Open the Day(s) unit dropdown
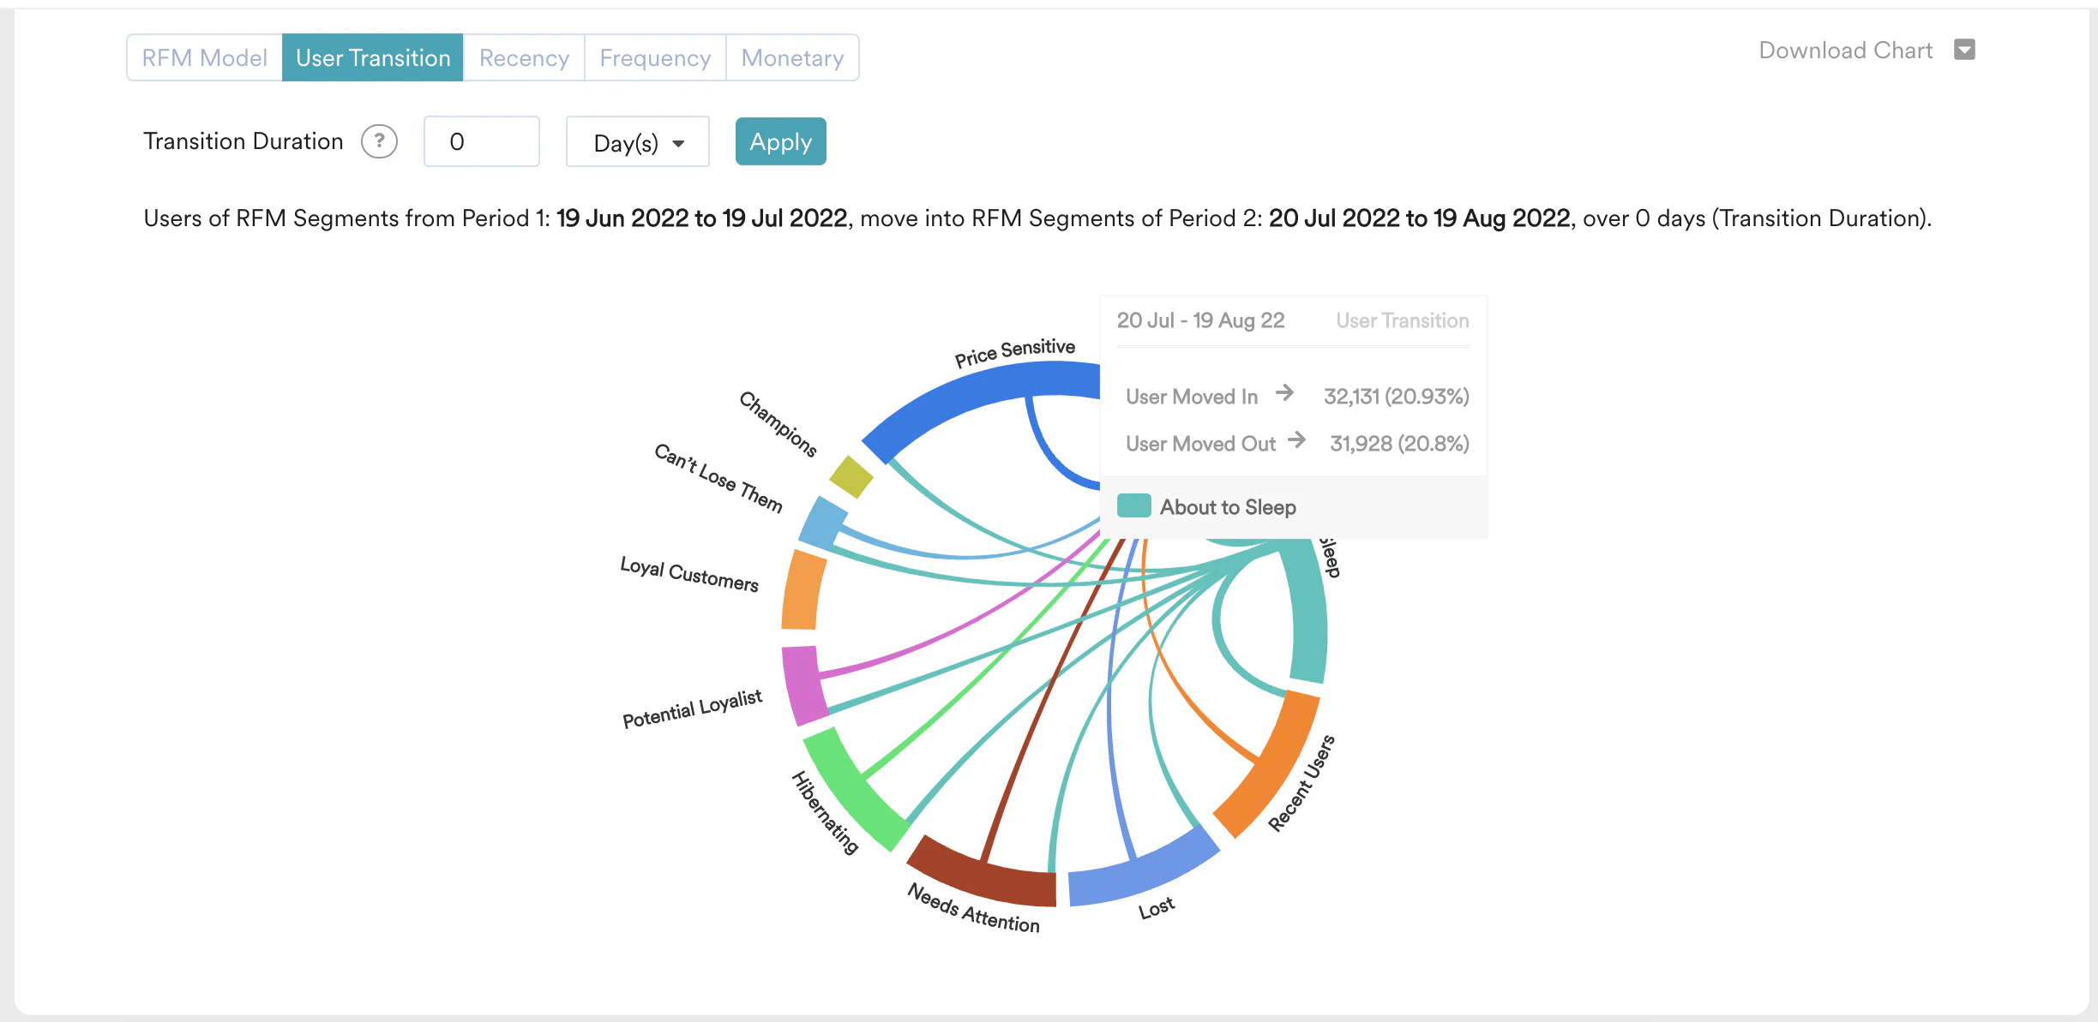This screenshot has height=1022, width=2098. coord(637,142)
